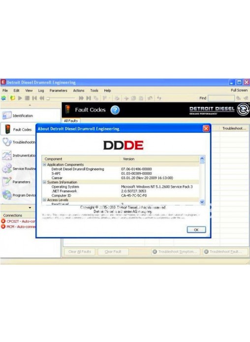This screenshot has width=250, height=342.
Task: Click the About list scroll-down arrow
Action: point(202,202)
